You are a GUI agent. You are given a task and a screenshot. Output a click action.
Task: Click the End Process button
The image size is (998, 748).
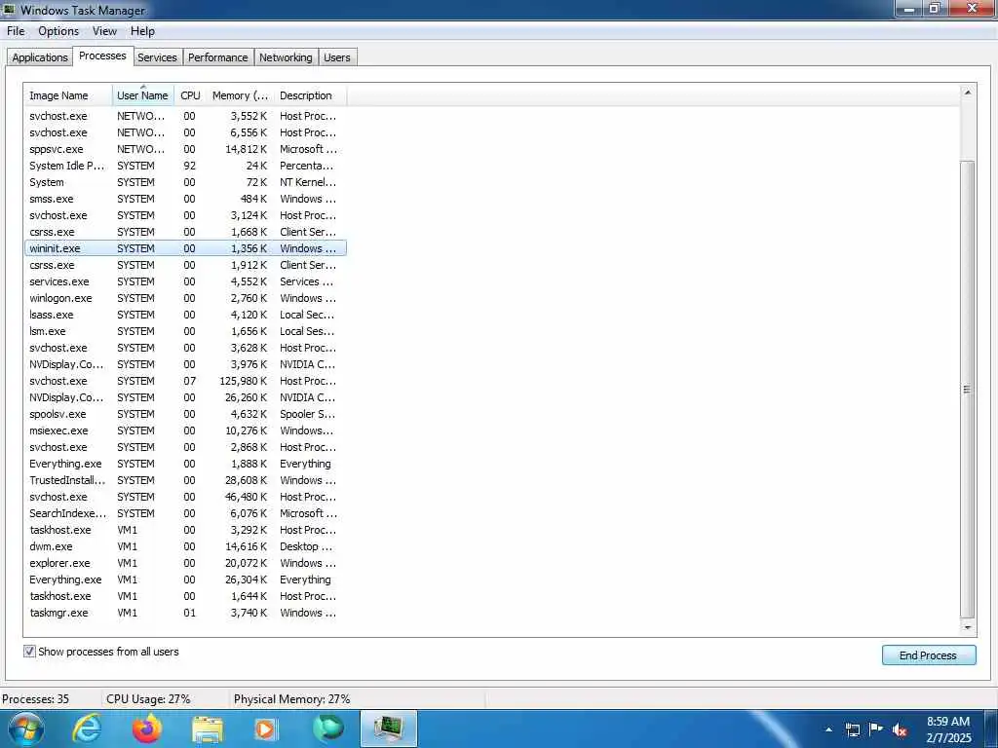tap(929, 655)
